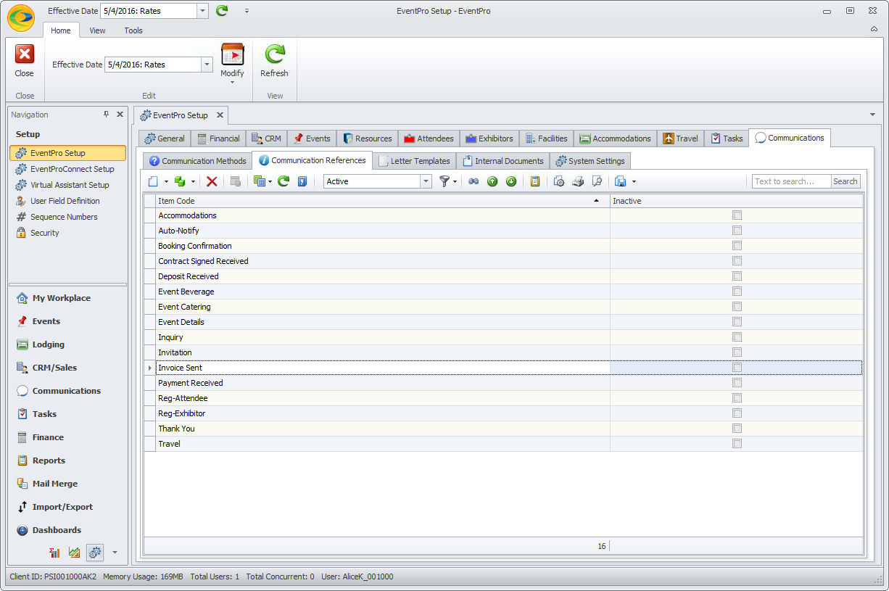Image resolution: width=889 pixels, height=591 pixels.
Task: Click the EventPro application logo button
Action: pyautogui.click(x=21, y=17)
